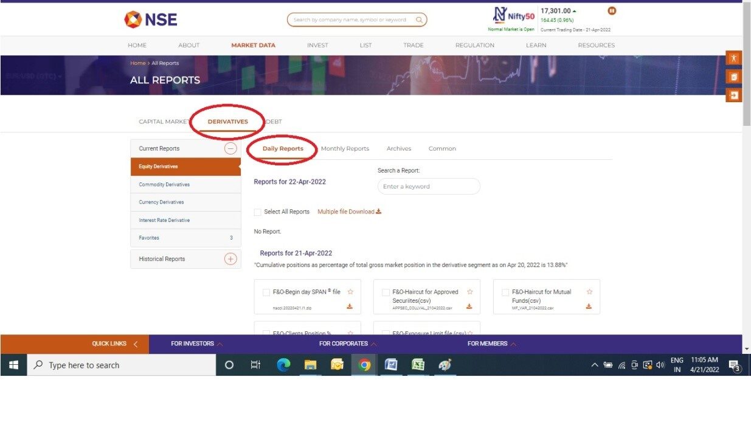751x422 pixels.
Task: Click the Windows taskbar search box
Action: 122,365
